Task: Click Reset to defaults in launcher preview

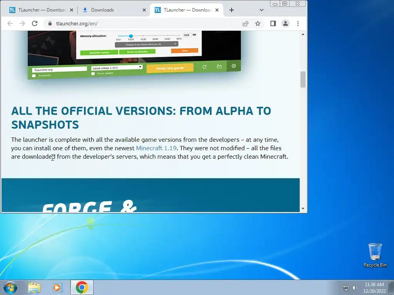Action: tap(137, 51)
